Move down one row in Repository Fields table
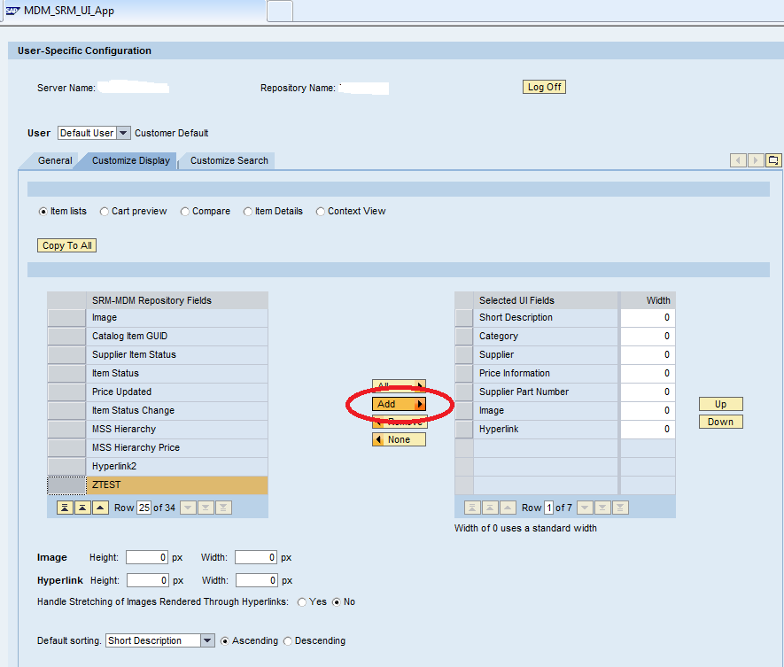The width and height of the screenshot is (784, 667). click(188, 508)
